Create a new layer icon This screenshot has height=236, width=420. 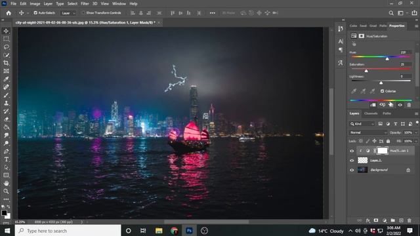coord(401,220)
